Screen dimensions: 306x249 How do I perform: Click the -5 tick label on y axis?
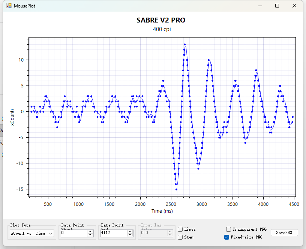tap(21, 138)
